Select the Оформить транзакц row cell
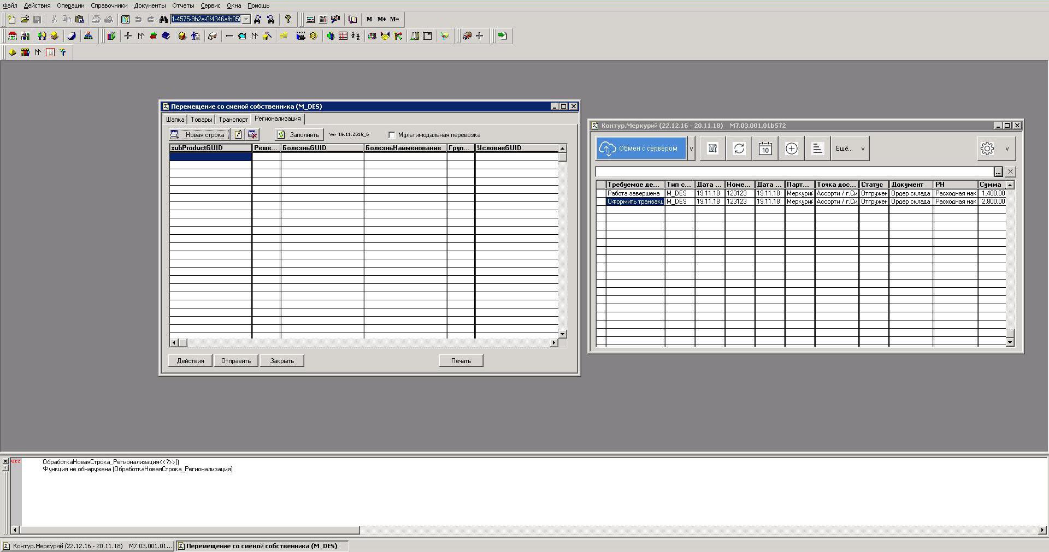The image size is (1049, 552). click(x=635, y=201)
